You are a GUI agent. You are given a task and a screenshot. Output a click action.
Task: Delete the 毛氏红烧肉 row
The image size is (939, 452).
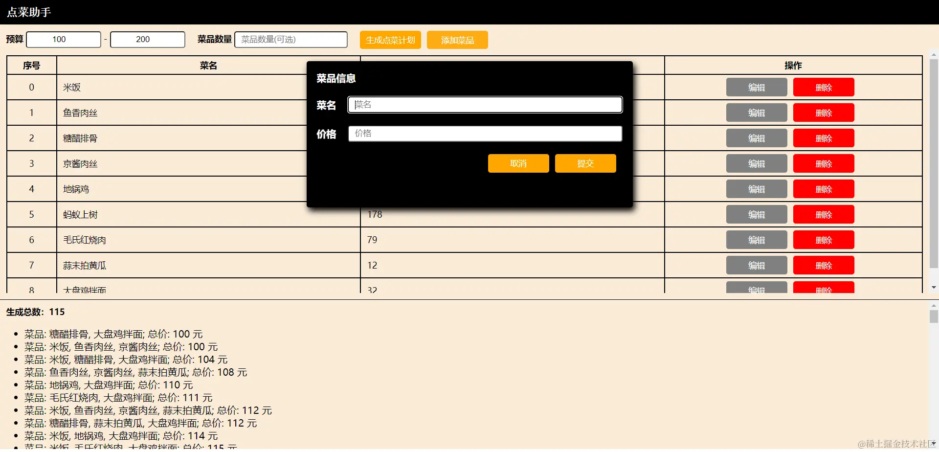[x=824, y=240]
